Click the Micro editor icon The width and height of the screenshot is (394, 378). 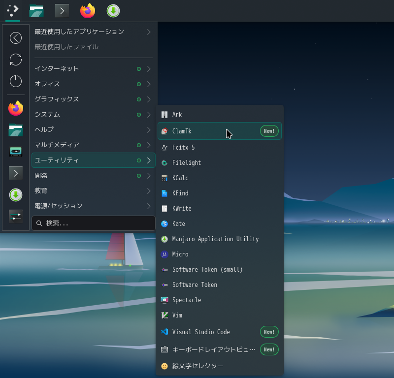click(x=164, y=254)
